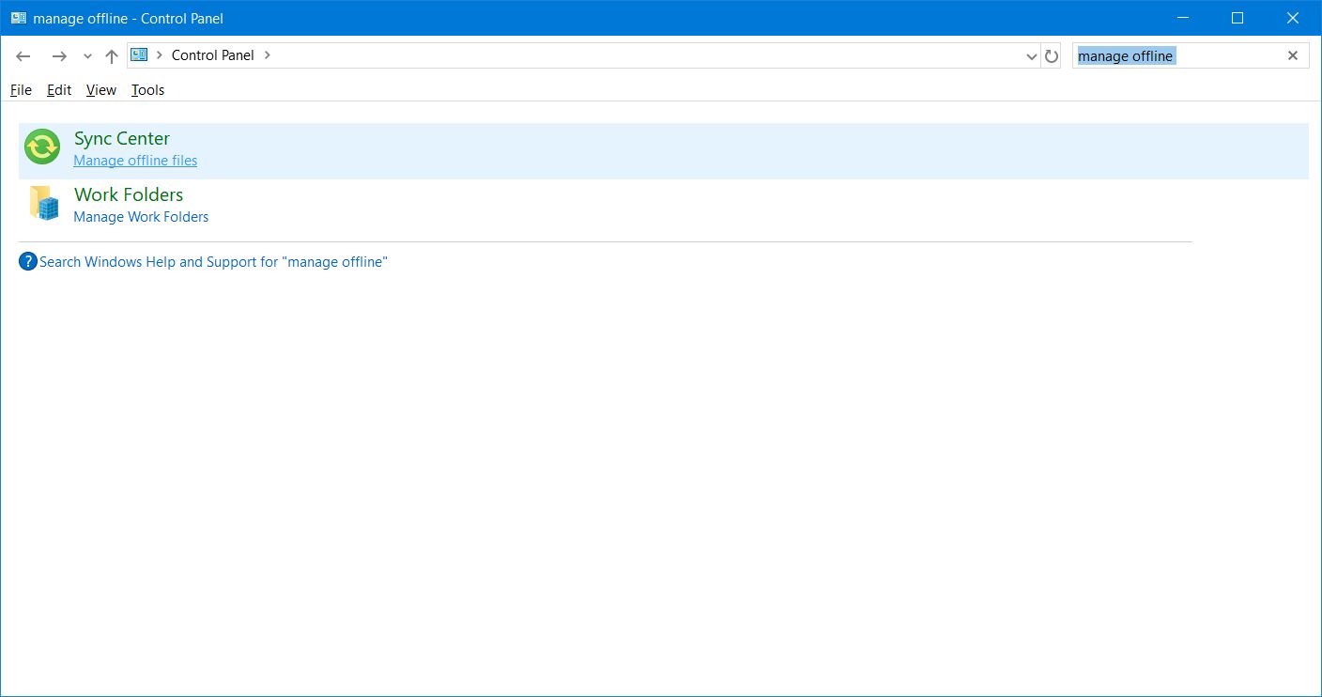Refresh the Control Panel view
The height and width of the screenshot is (697, 1322).
point(1052,56)
